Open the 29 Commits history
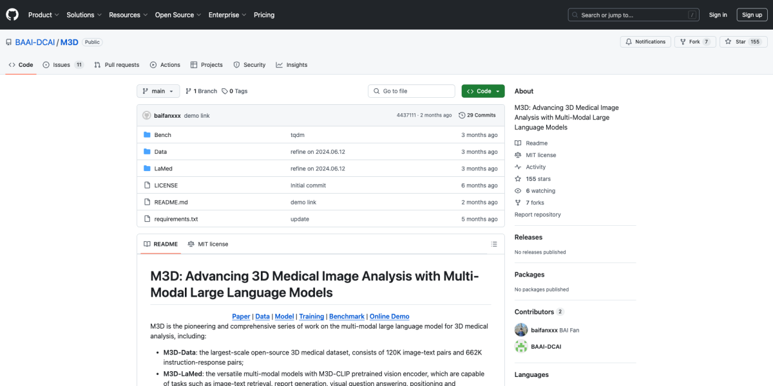Viewport: 773px width, 386px height. pos(477,115)
